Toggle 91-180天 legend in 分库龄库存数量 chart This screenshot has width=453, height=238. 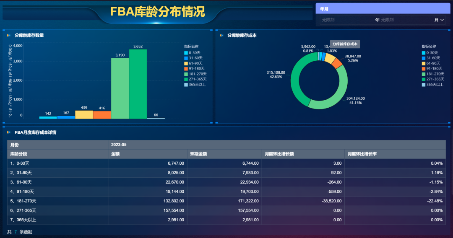pos(195,69)
